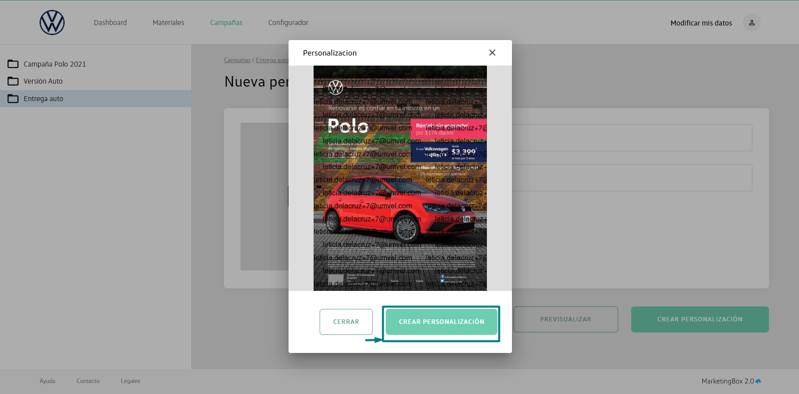Click the first input field behind dialog
Viewport: 799px width, 394px height.
click(x=632, y=138)
